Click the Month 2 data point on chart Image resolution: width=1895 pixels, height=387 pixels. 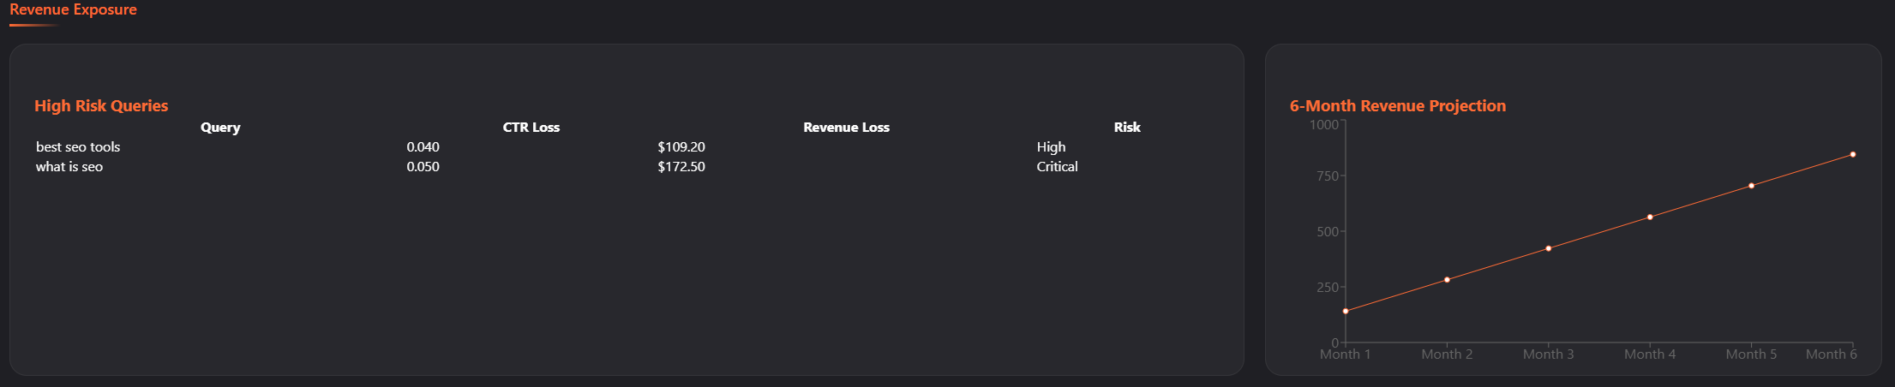pos(1447,280)
